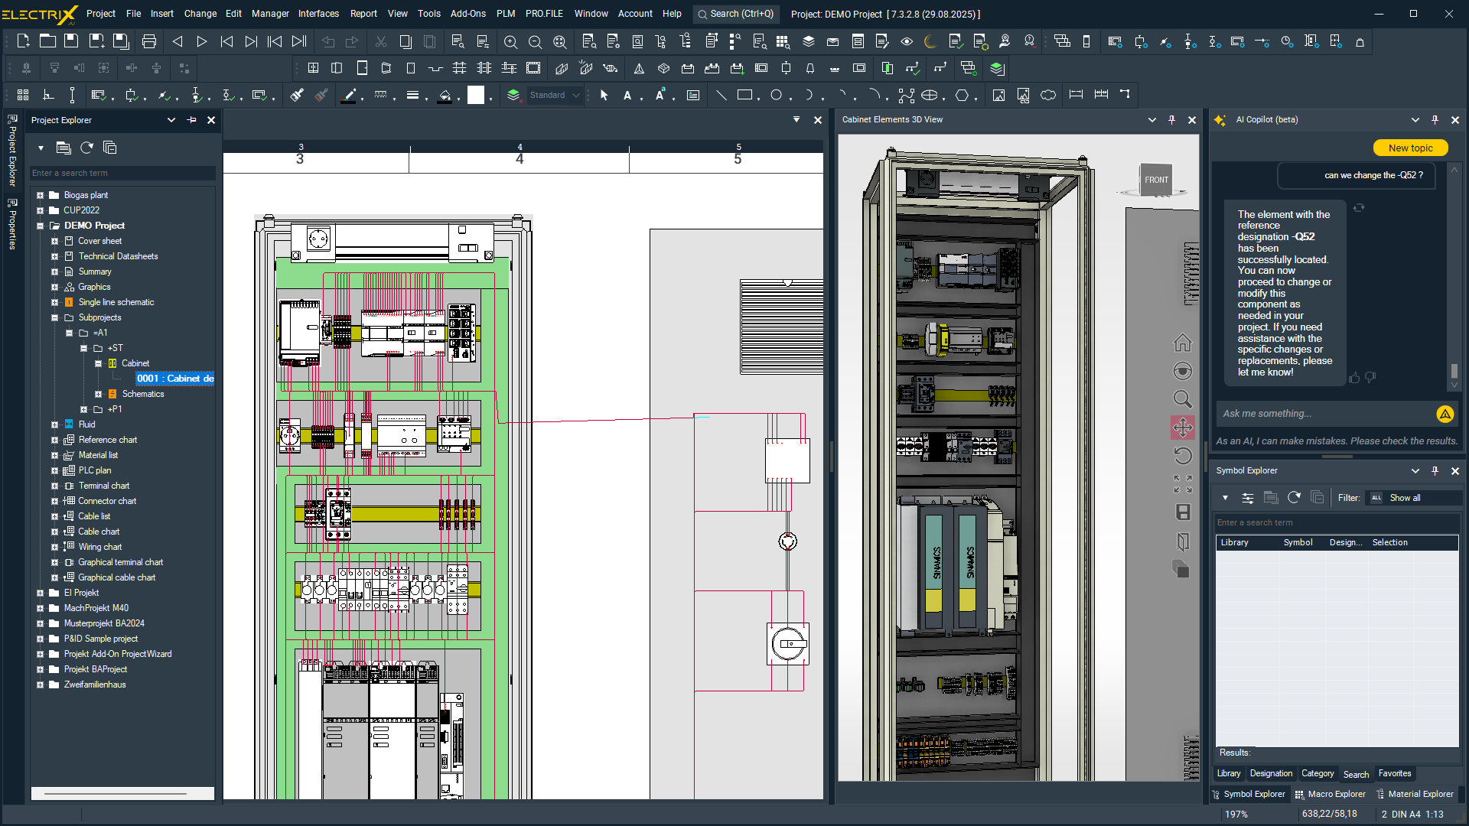Click the Designation button under Results

pyautogui.click(x=1270, y=773)
